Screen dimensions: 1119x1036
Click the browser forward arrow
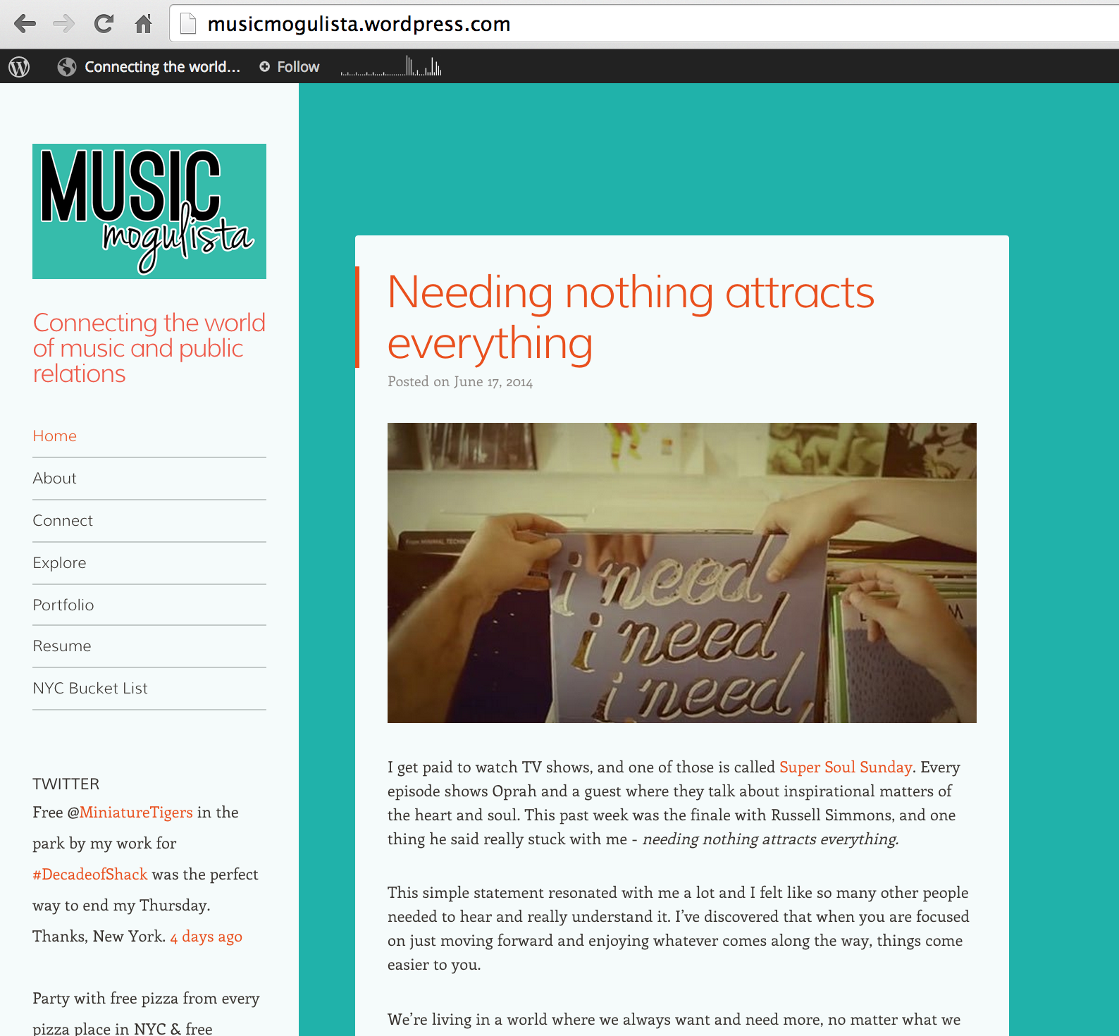63,24
